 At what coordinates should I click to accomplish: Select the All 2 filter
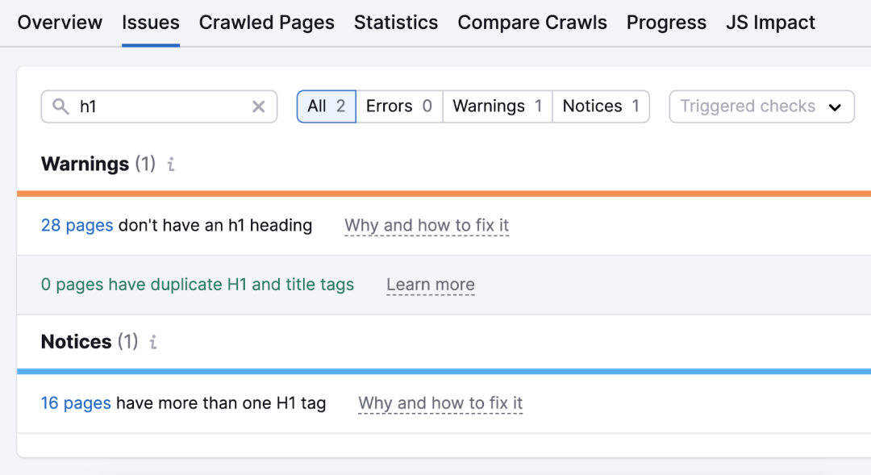(x=327, y=106)
